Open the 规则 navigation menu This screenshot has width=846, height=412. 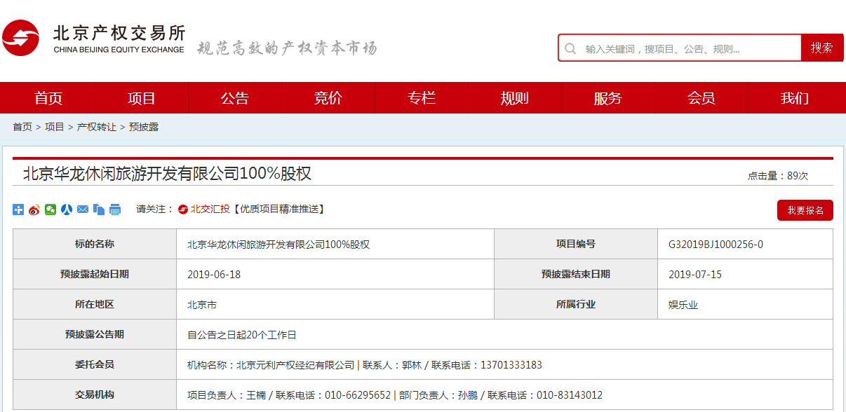(515, 98)
